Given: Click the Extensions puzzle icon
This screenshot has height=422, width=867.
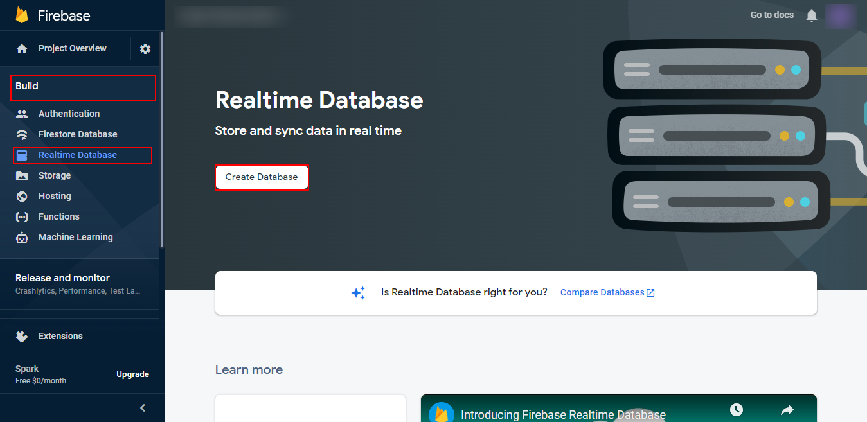Looking at the screenshot, I should coord(22,336).
